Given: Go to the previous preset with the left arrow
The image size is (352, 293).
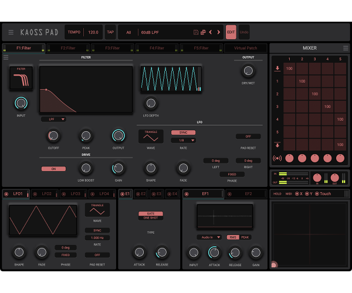Looking at the screenshot, I should coord(211,32).
